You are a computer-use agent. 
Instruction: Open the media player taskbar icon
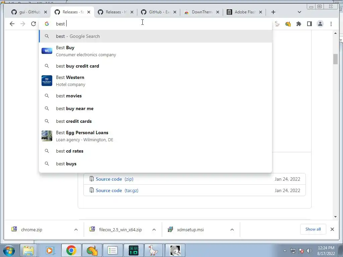coord(50,250)
